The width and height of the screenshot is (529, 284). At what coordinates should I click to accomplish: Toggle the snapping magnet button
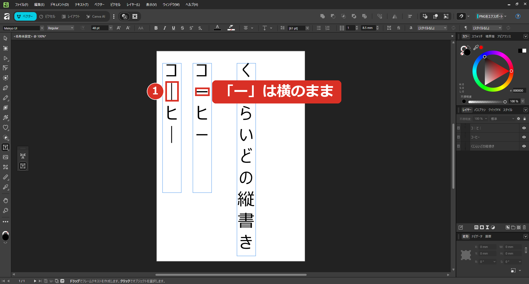tap(461, 16)
